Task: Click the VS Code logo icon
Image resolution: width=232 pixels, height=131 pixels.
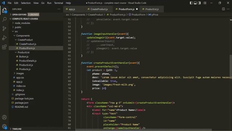Action: (x=3, y=3)
